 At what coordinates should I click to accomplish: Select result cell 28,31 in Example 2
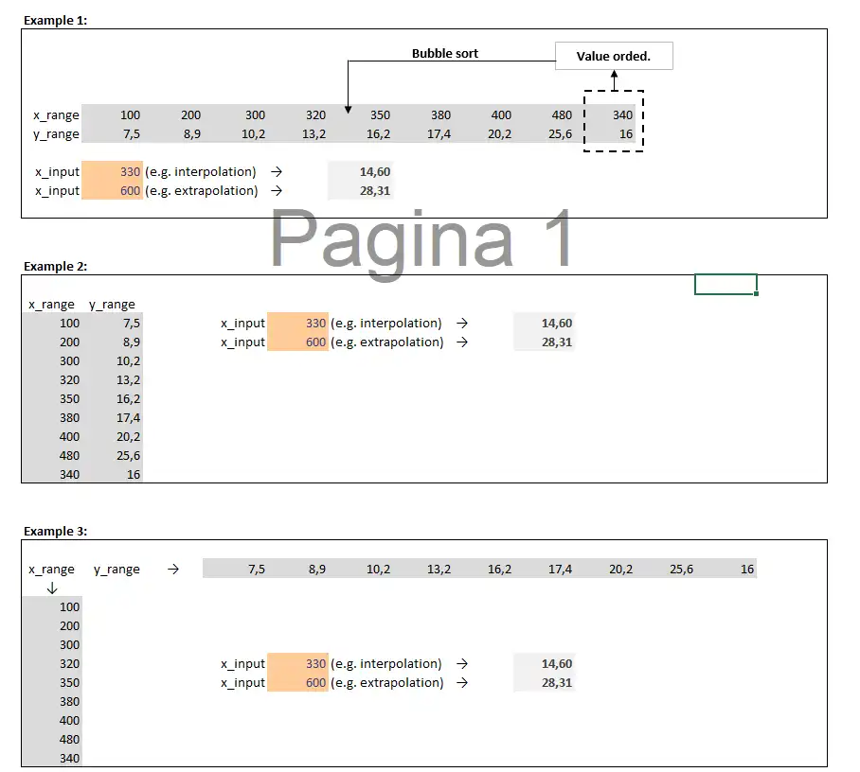click(544, 342)
